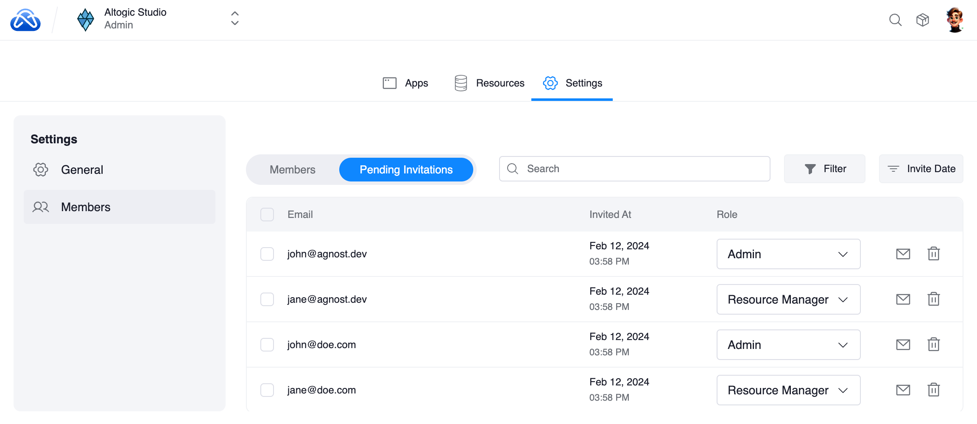Change role dropdown for jane@doe.com

point(788,390)
